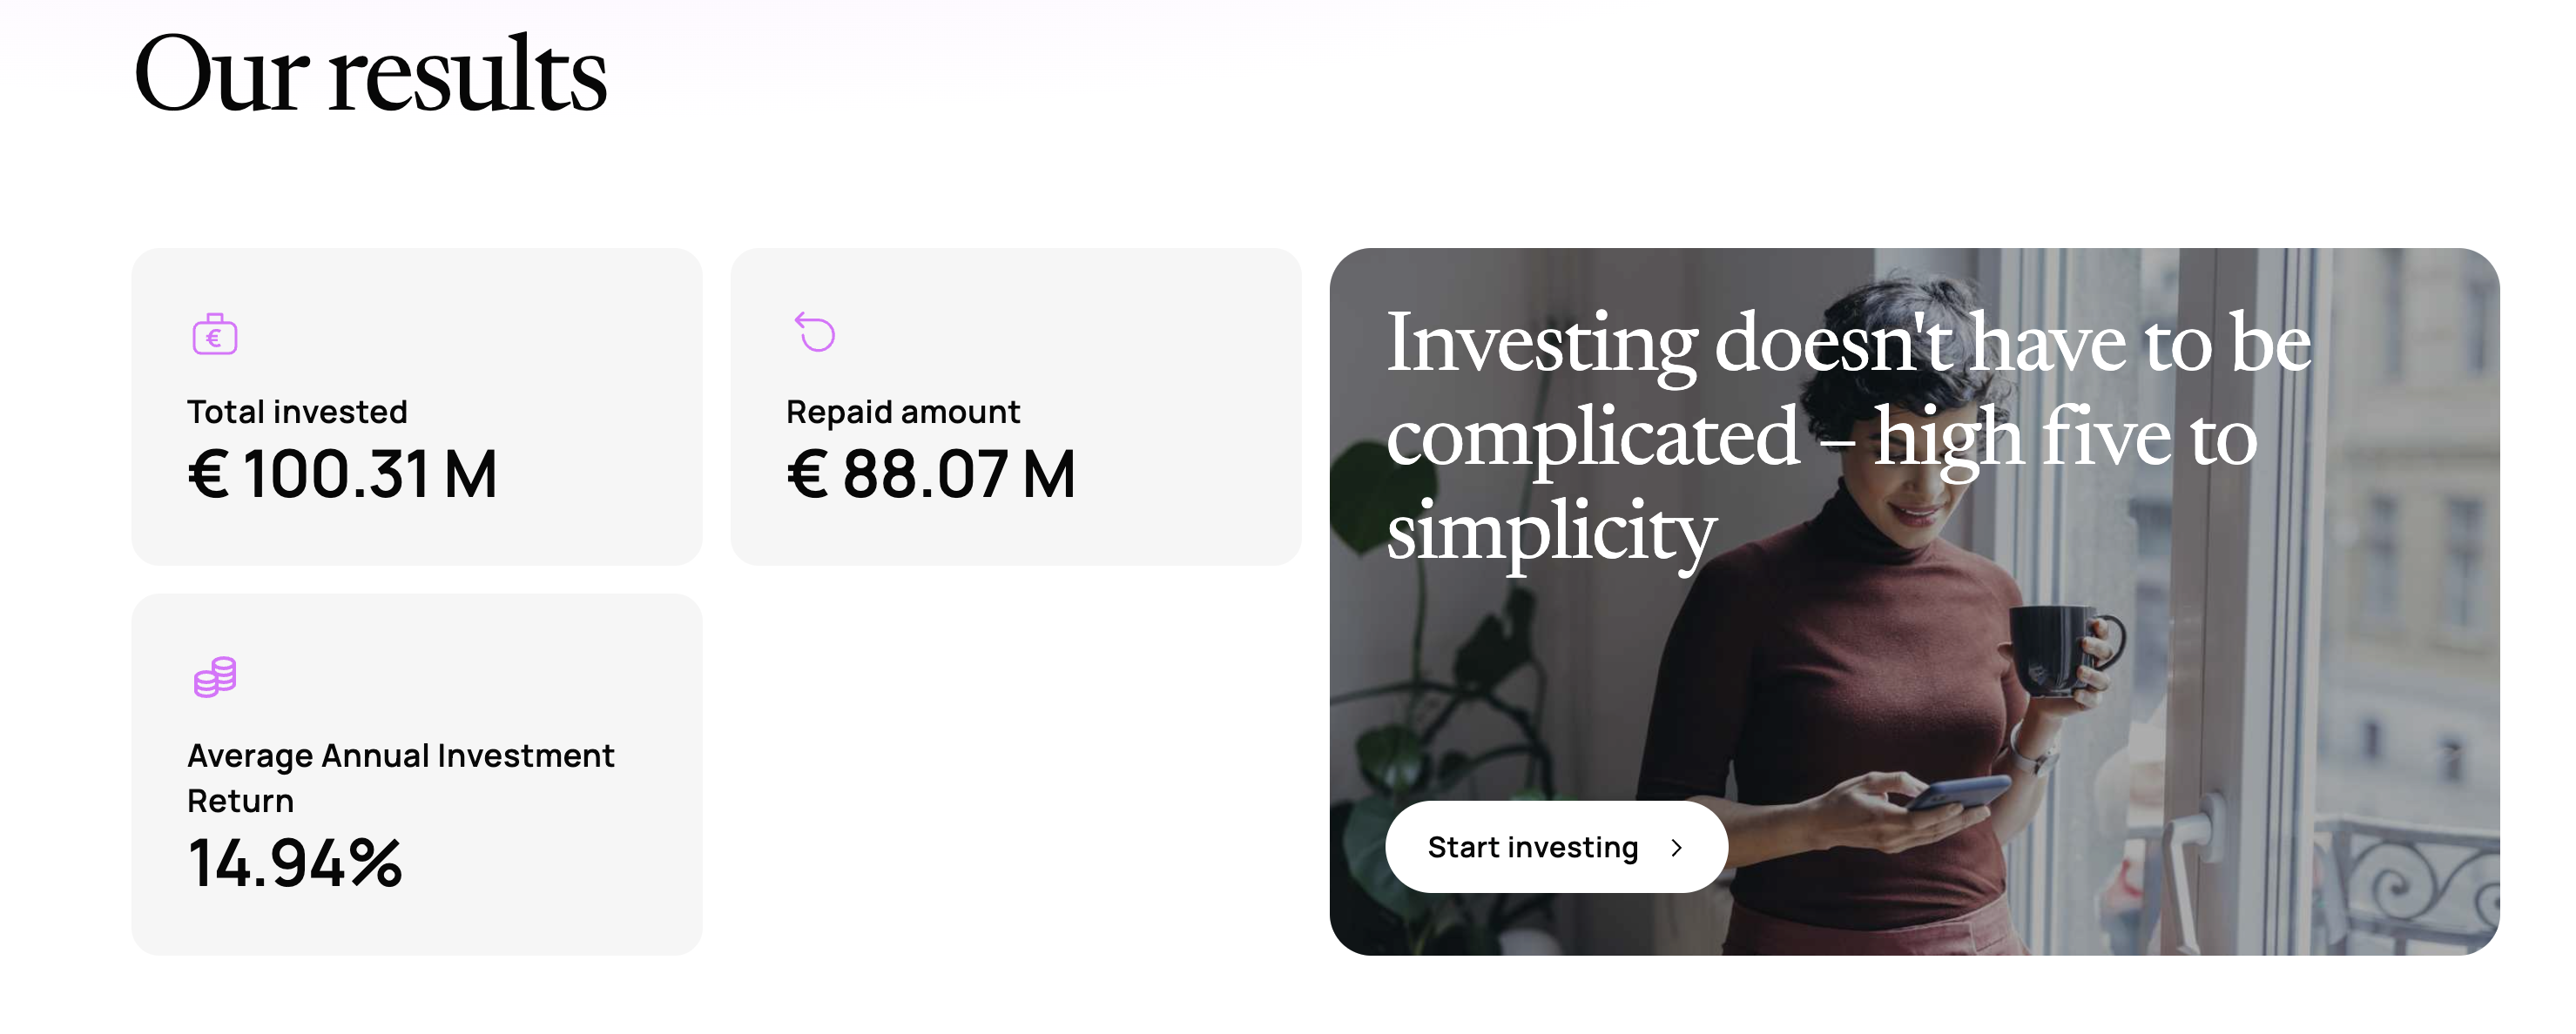
Task: Click the stacked coins icon
Action: click(x=215, y=677)
